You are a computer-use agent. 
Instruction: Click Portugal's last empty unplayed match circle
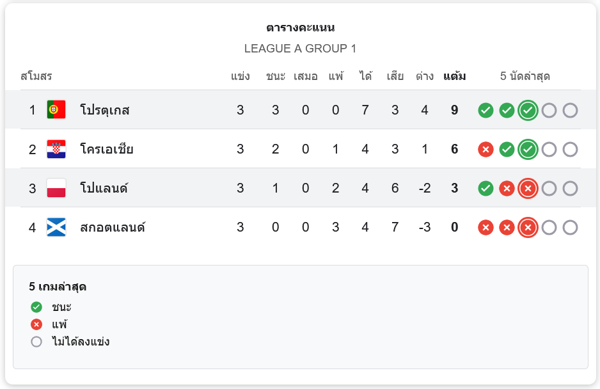(x=570, y=111)
